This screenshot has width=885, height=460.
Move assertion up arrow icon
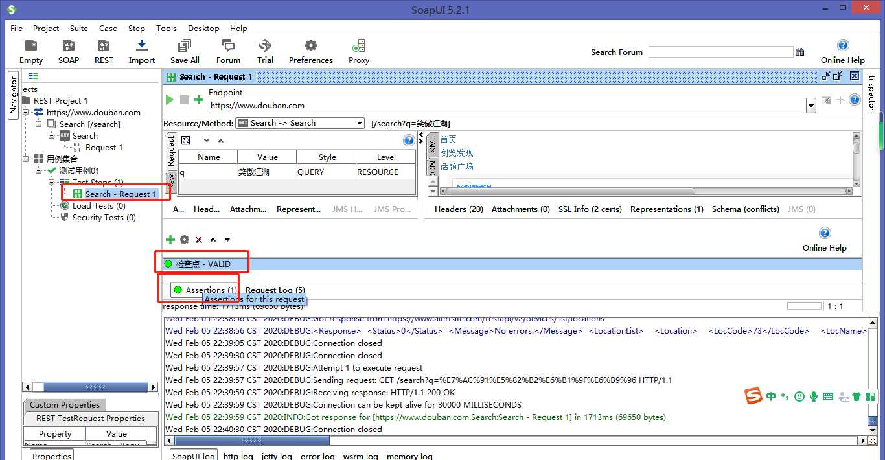213,240
